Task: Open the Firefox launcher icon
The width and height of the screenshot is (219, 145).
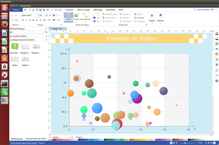Action: (4, 24)
